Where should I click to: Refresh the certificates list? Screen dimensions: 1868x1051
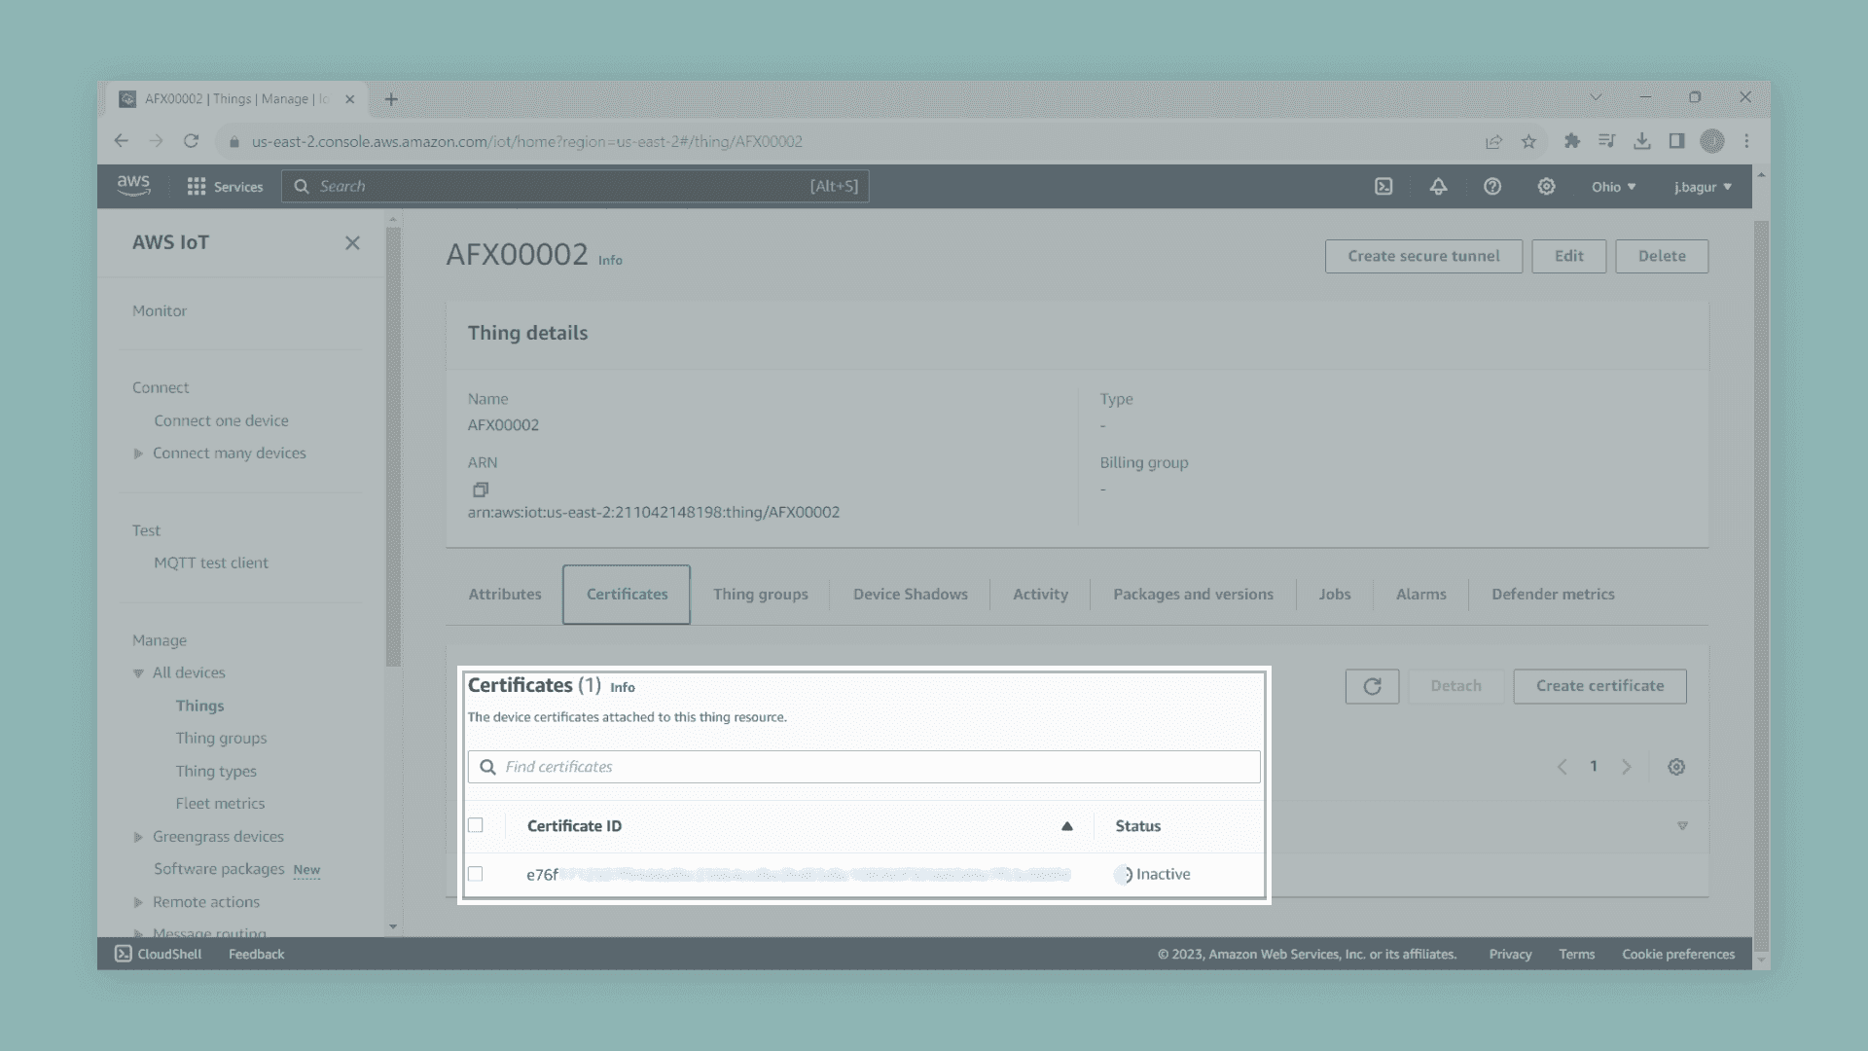1372,686
